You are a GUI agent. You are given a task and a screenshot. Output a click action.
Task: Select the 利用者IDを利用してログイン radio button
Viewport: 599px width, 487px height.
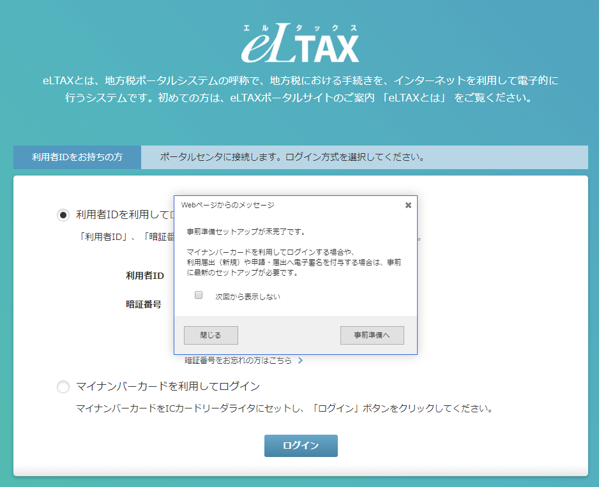[63, 215]
